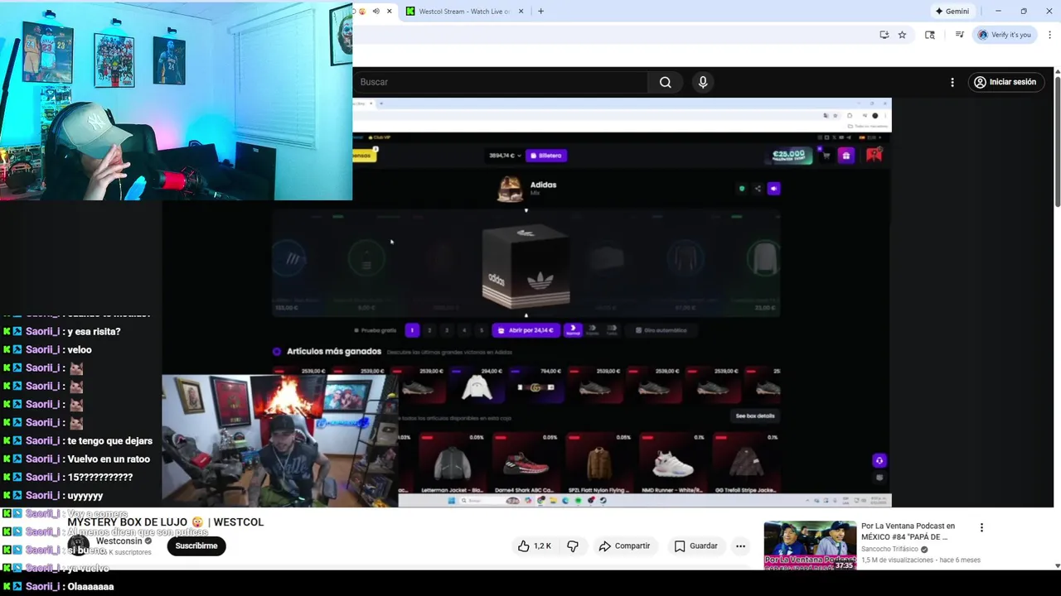Click Abrir por 24,14 € button
Image resolution: width=1061 pixels, height=596 pixels.
527,330
